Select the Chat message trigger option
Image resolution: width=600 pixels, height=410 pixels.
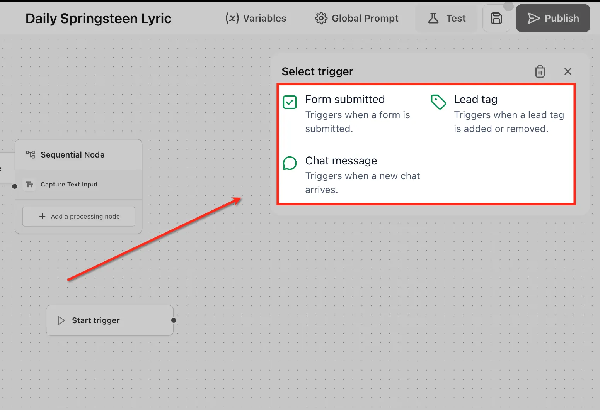352,175
